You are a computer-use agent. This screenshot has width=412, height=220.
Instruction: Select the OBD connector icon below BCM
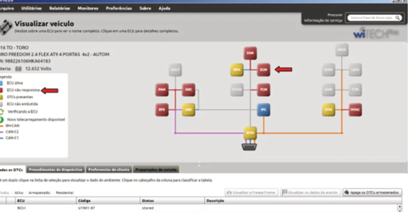coord(249,146)
